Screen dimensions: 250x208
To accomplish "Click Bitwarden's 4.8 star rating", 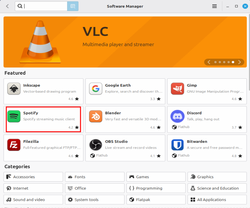I will pyautogui.click(x=237, y=156).
